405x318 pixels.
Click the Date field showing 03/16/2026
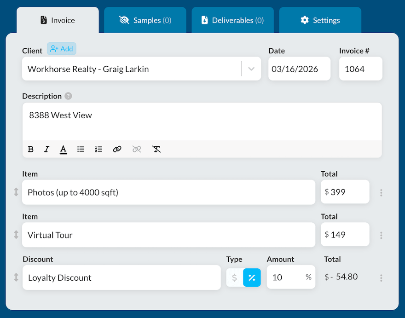point(299,68)
